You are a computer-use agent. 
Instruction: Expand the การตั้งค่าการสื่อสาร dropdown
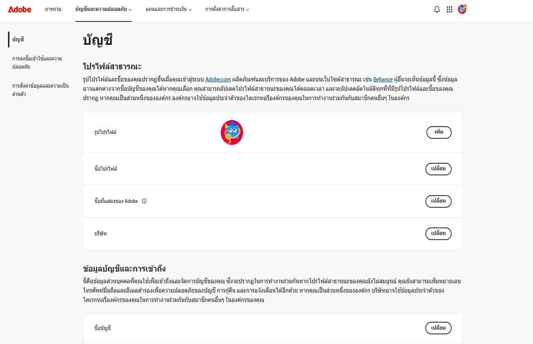pyautogui.click(x=227, y=10)
